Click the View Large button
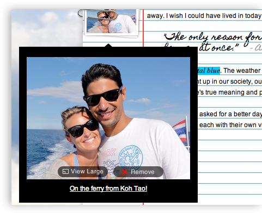Screen dimensions: 262x213 click(x=83, y=172)
